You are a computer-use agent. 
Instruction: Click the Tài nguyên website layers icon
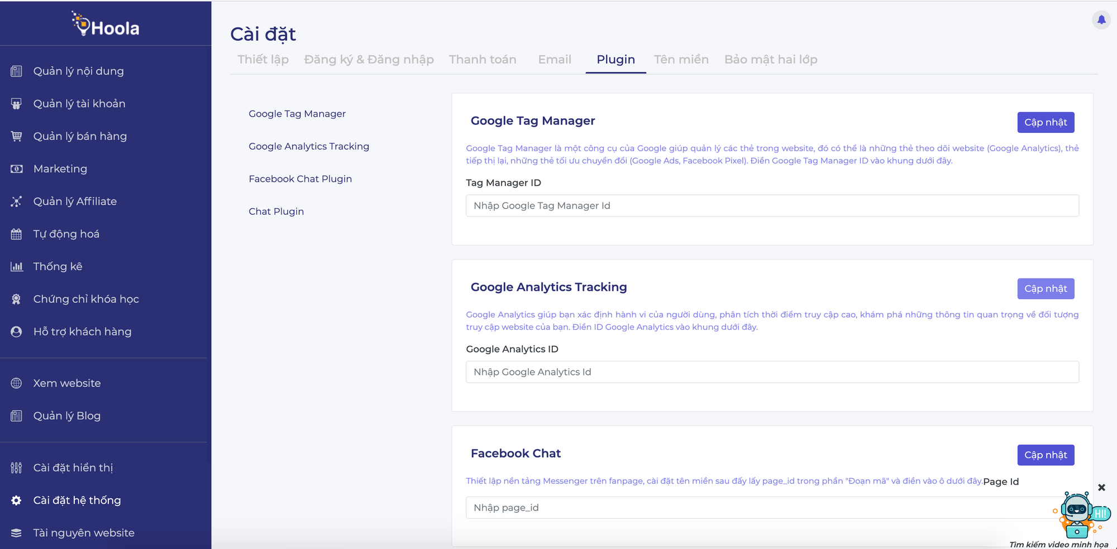point(16,533)
